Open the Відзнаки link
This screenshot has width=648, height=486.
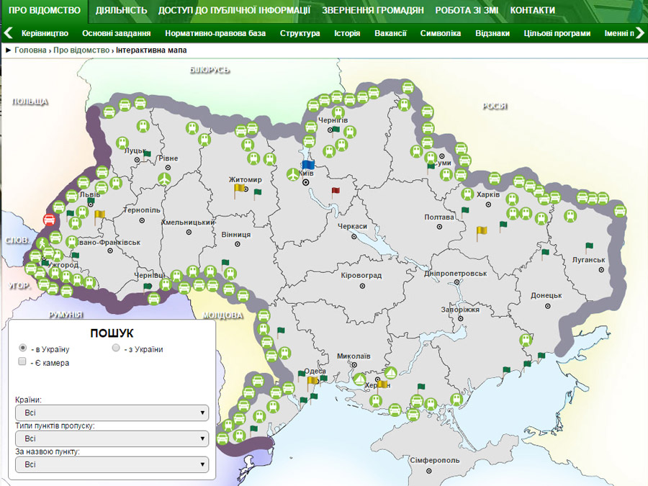[x=492, y=33]
